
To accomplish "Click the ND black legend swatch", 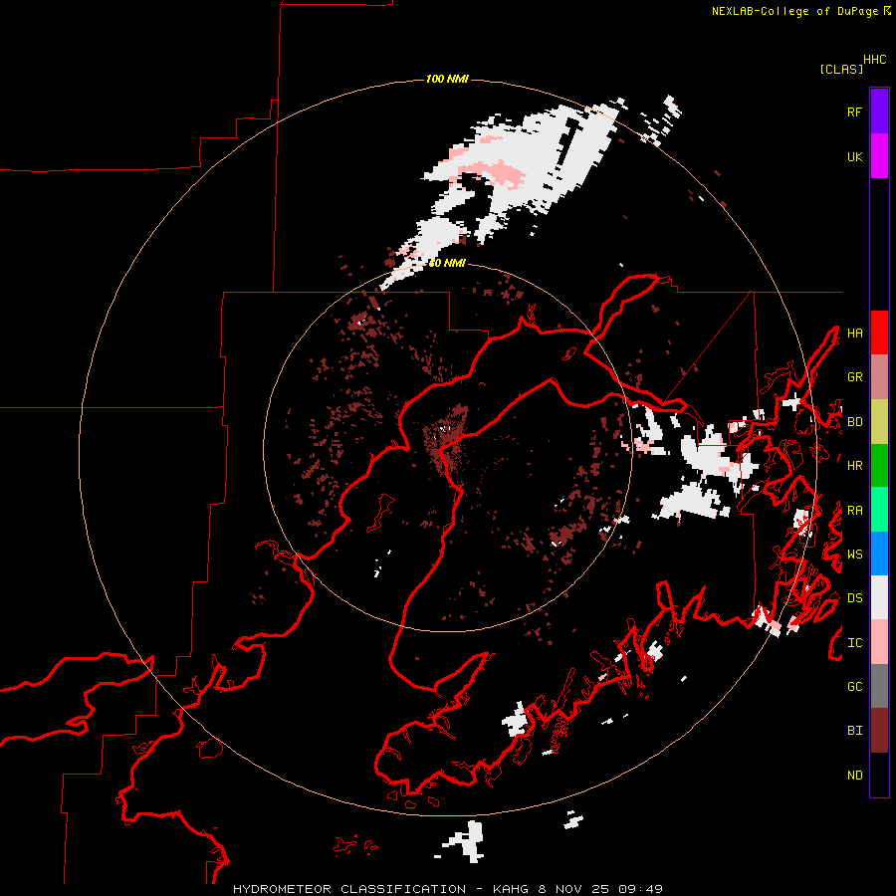I will click(879, 775).
